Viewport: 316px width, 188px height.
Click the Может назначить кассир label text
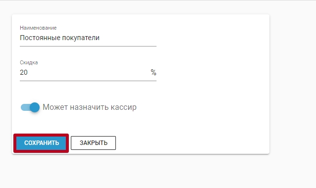(x=90, y=107)
